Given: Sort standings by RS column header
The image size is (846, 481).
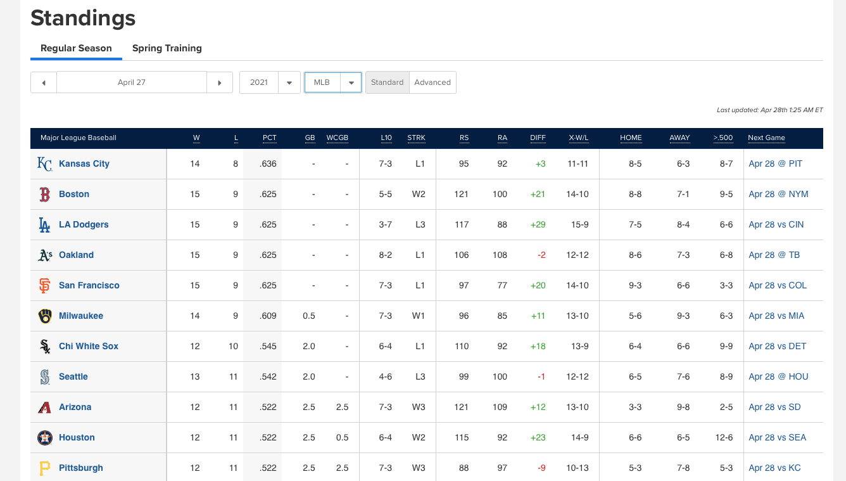Looking at the screenshot, I should (464, 138).
